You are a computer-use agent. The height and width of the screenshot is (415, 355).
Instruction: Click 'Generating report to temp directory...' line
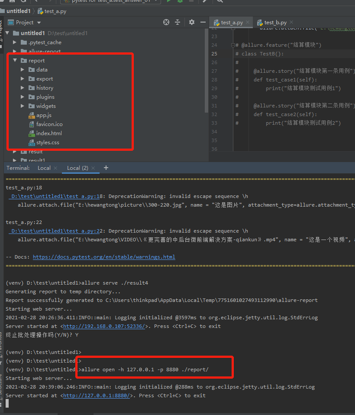click(63, 292)
